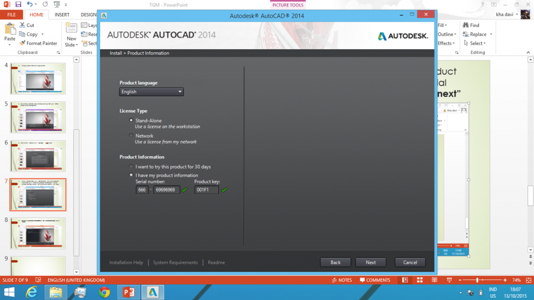Screen dimensions: 534x300
Task: Click Next in AutoCAD installer
Action: [370, 262]
